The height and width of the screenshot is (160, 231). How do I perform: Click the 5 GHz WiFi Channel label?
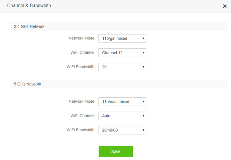[x=83, y=116]
